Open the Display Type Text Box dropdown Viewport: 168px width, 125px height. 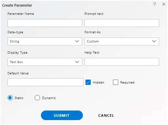[x=45, y=62]
